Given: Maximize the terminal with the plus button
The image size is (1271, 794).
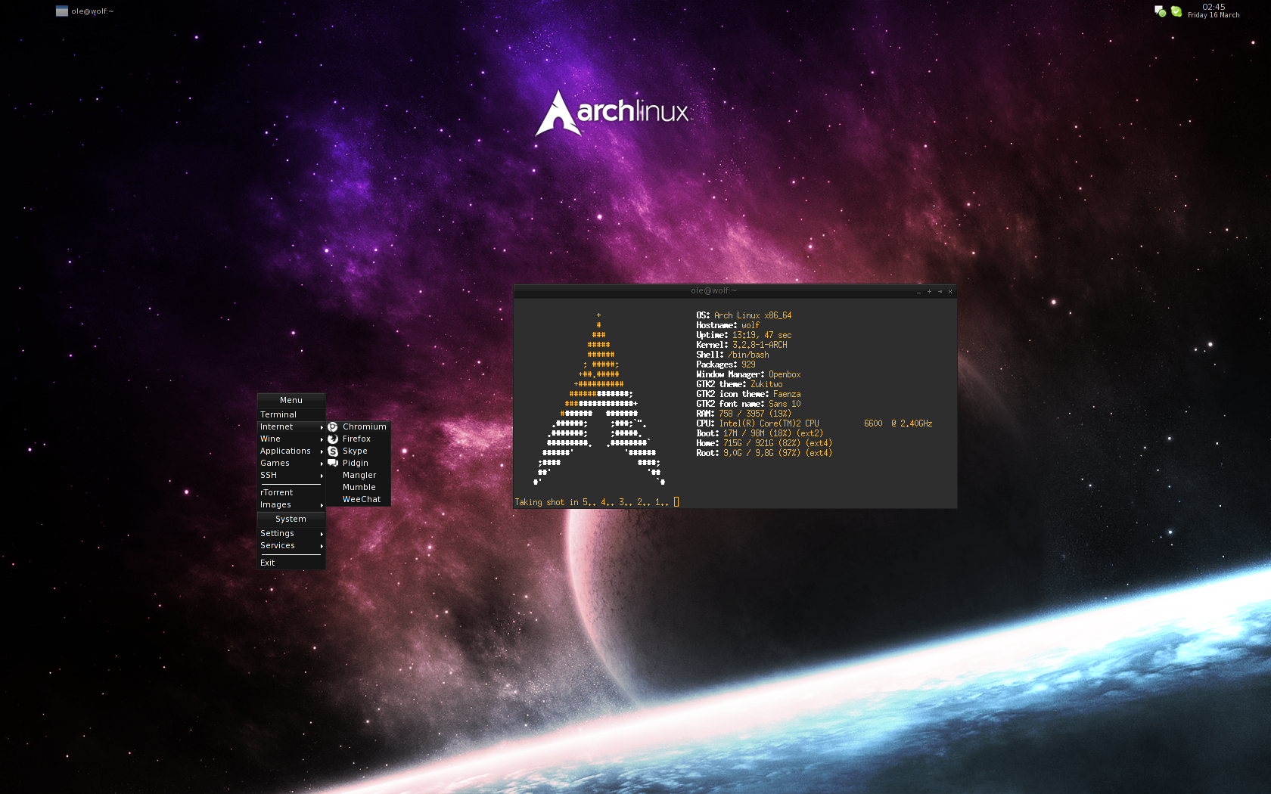Looking at the screenshot, I should (929, 291).
